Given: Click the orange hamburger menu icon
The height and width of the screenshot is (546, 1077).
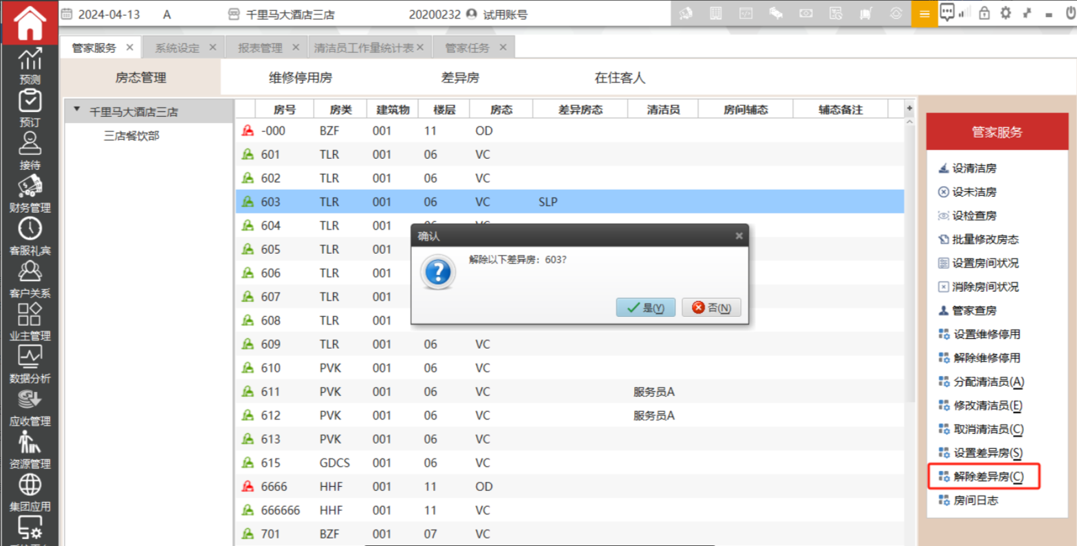Looking at the screenshot, I should coord(924,14).
